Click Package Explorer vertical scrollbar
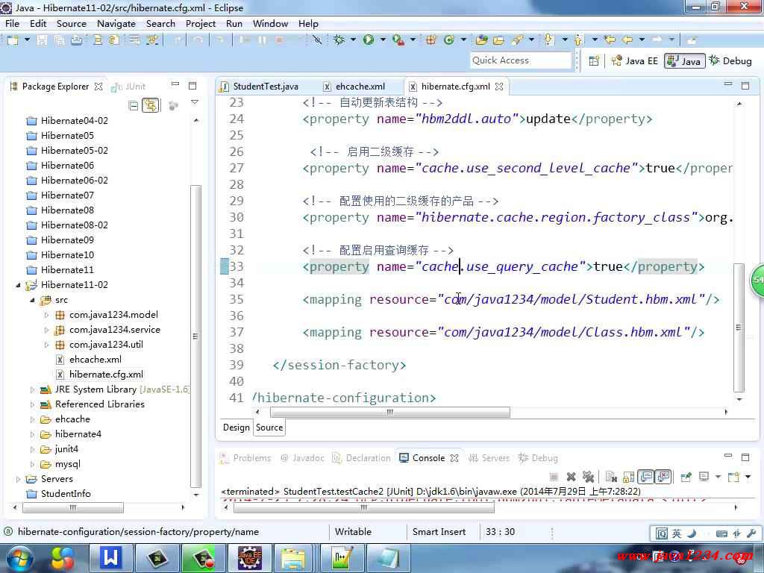 (196, 336)
